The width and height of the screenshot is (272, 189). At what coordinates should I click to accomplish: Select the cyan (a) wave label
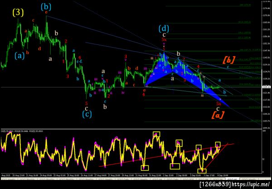[19, 56]
